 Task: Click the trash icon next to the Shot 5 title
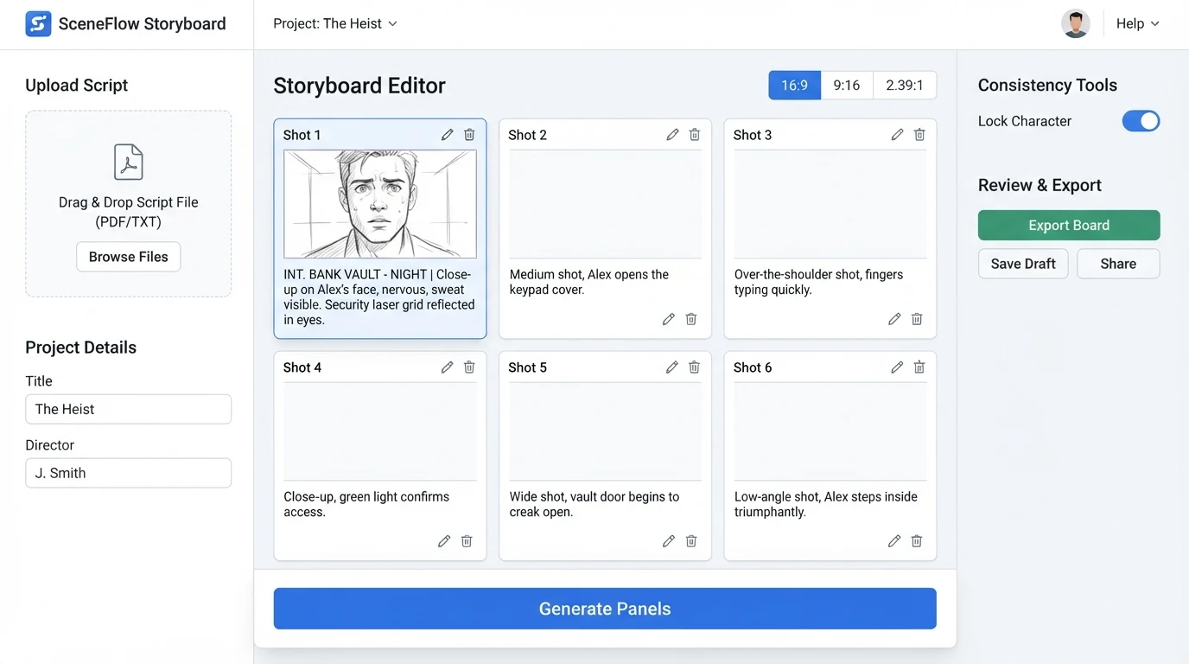point(694,367)
